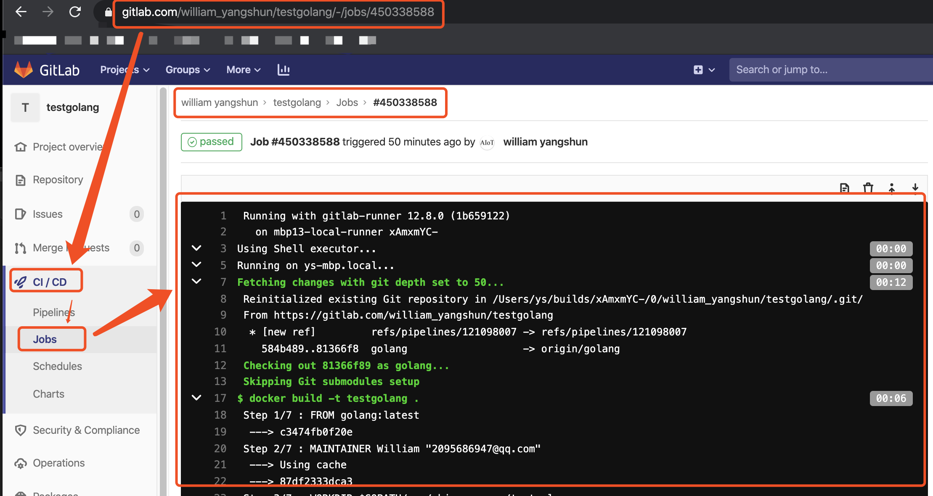Click the testgolang breadcrumb link

pos(297,103)
